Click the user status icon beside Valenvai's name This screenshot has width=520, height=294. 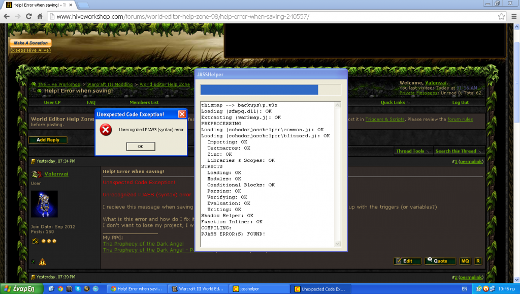pos(37,174)
